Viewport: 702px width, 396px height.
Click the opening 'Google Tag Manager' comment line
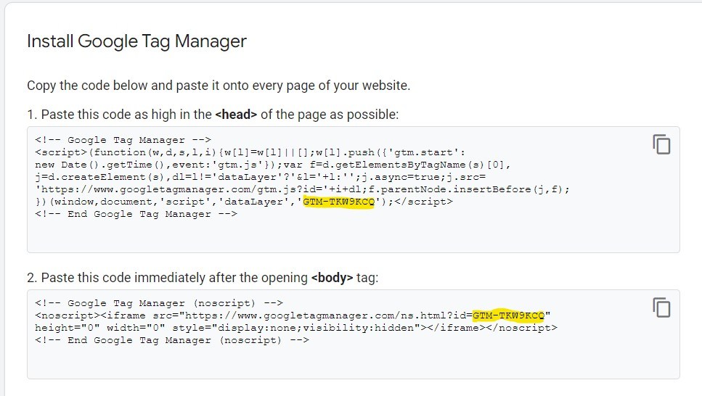(123, 140)
